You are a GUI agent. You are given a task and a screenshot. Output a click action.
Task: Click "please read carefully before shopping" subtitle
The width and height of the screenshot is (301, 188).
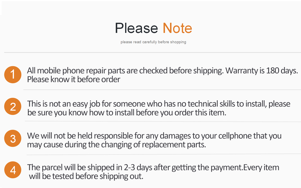tap(153, 42)
